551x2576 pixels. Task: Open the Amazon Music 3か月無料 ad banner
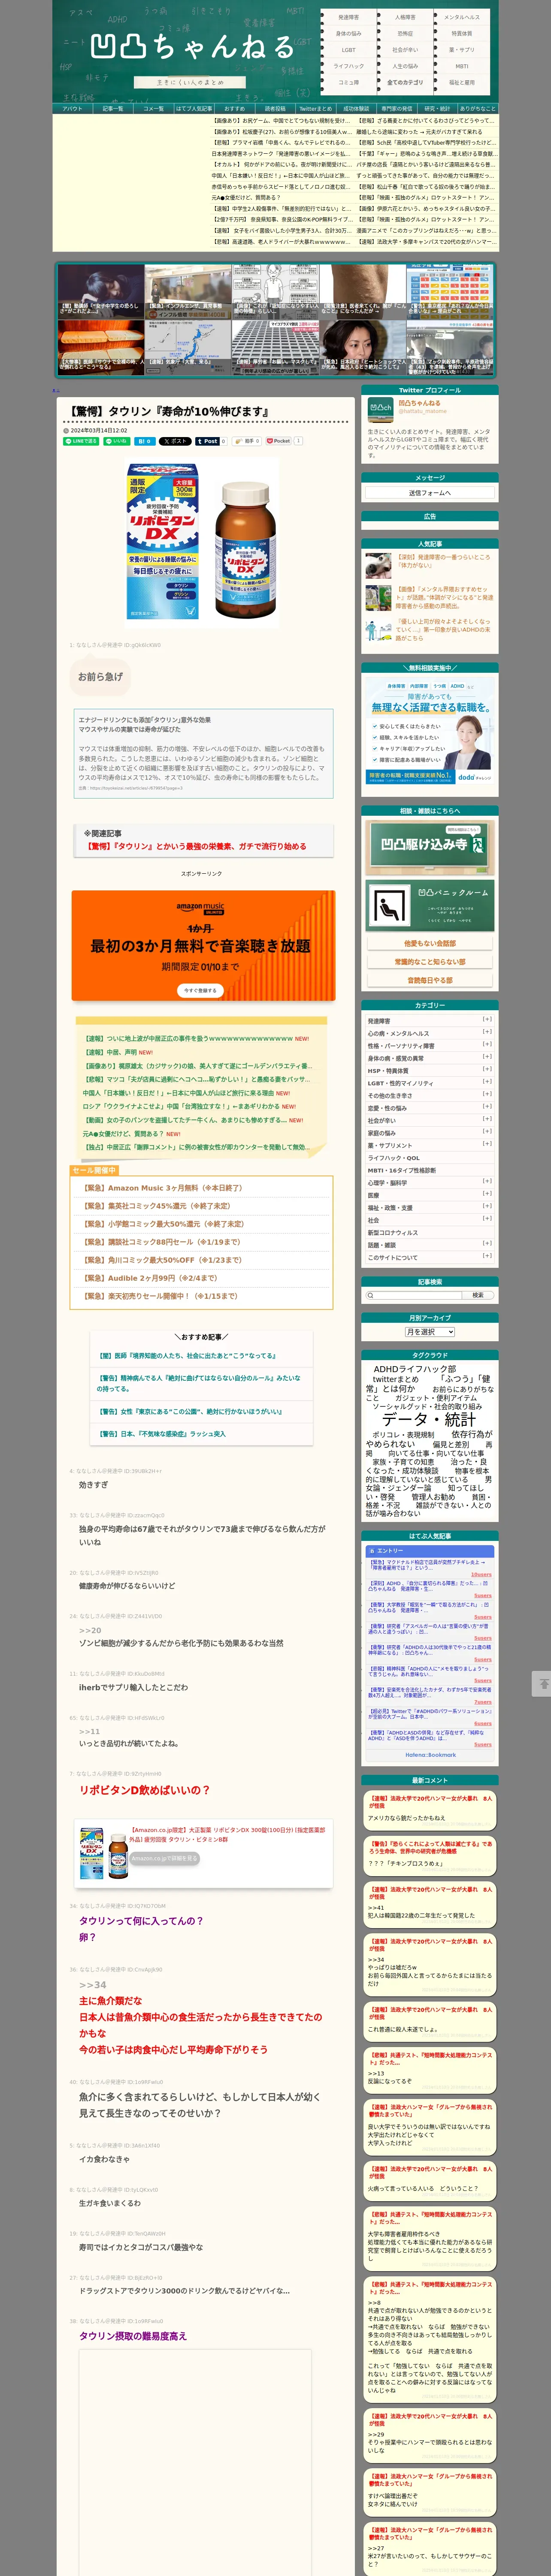[x=202, y=945]
